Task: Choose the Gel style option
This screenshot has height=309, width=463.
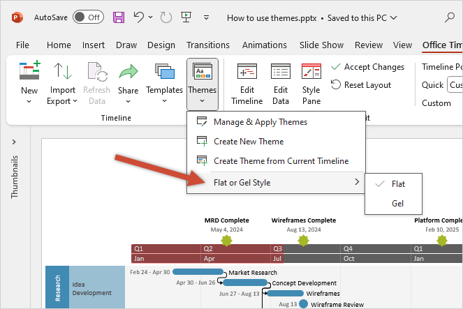Action: [397, 204]
